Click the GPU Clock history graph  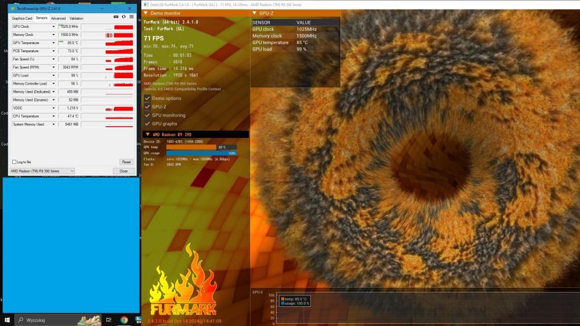coord(107,27)
